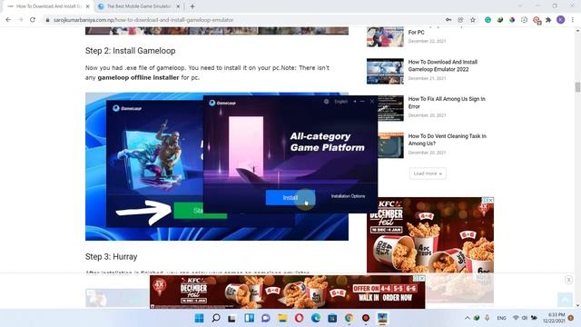Click the KFC December Fest sidebar ad

pyautogui.click(x=429, y=235)
